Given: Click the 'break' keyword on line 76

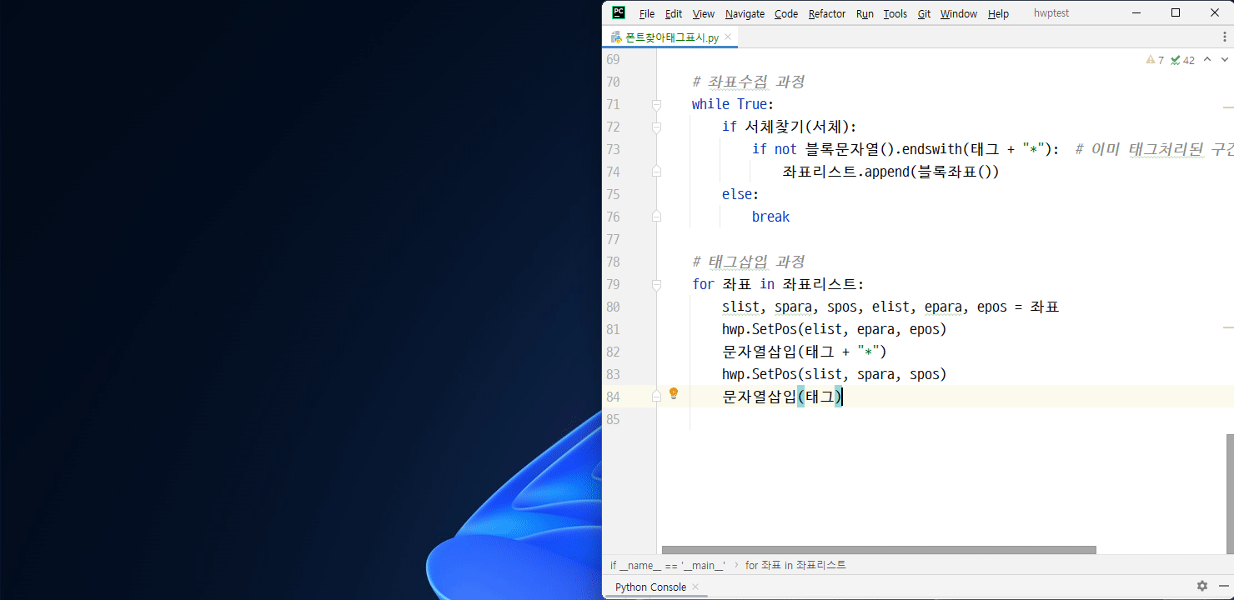Looking at the screenshot, I should (770, 217).
